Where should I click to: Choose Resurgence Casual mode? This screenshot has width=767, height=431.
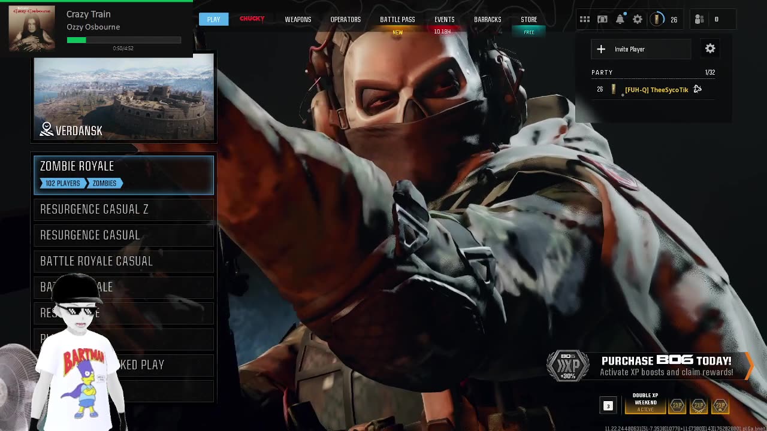(123, 235)
